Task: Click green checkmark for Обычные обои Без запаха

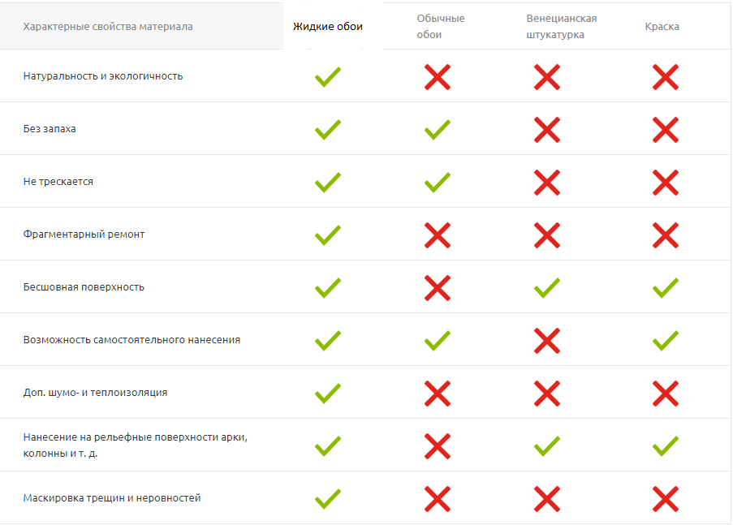Action: coord(438,130)
